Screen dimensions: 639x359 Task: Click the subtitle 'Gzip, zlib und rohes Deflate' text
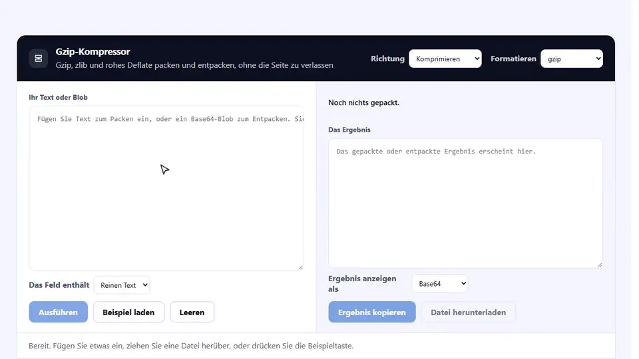[x=194, y=65]
